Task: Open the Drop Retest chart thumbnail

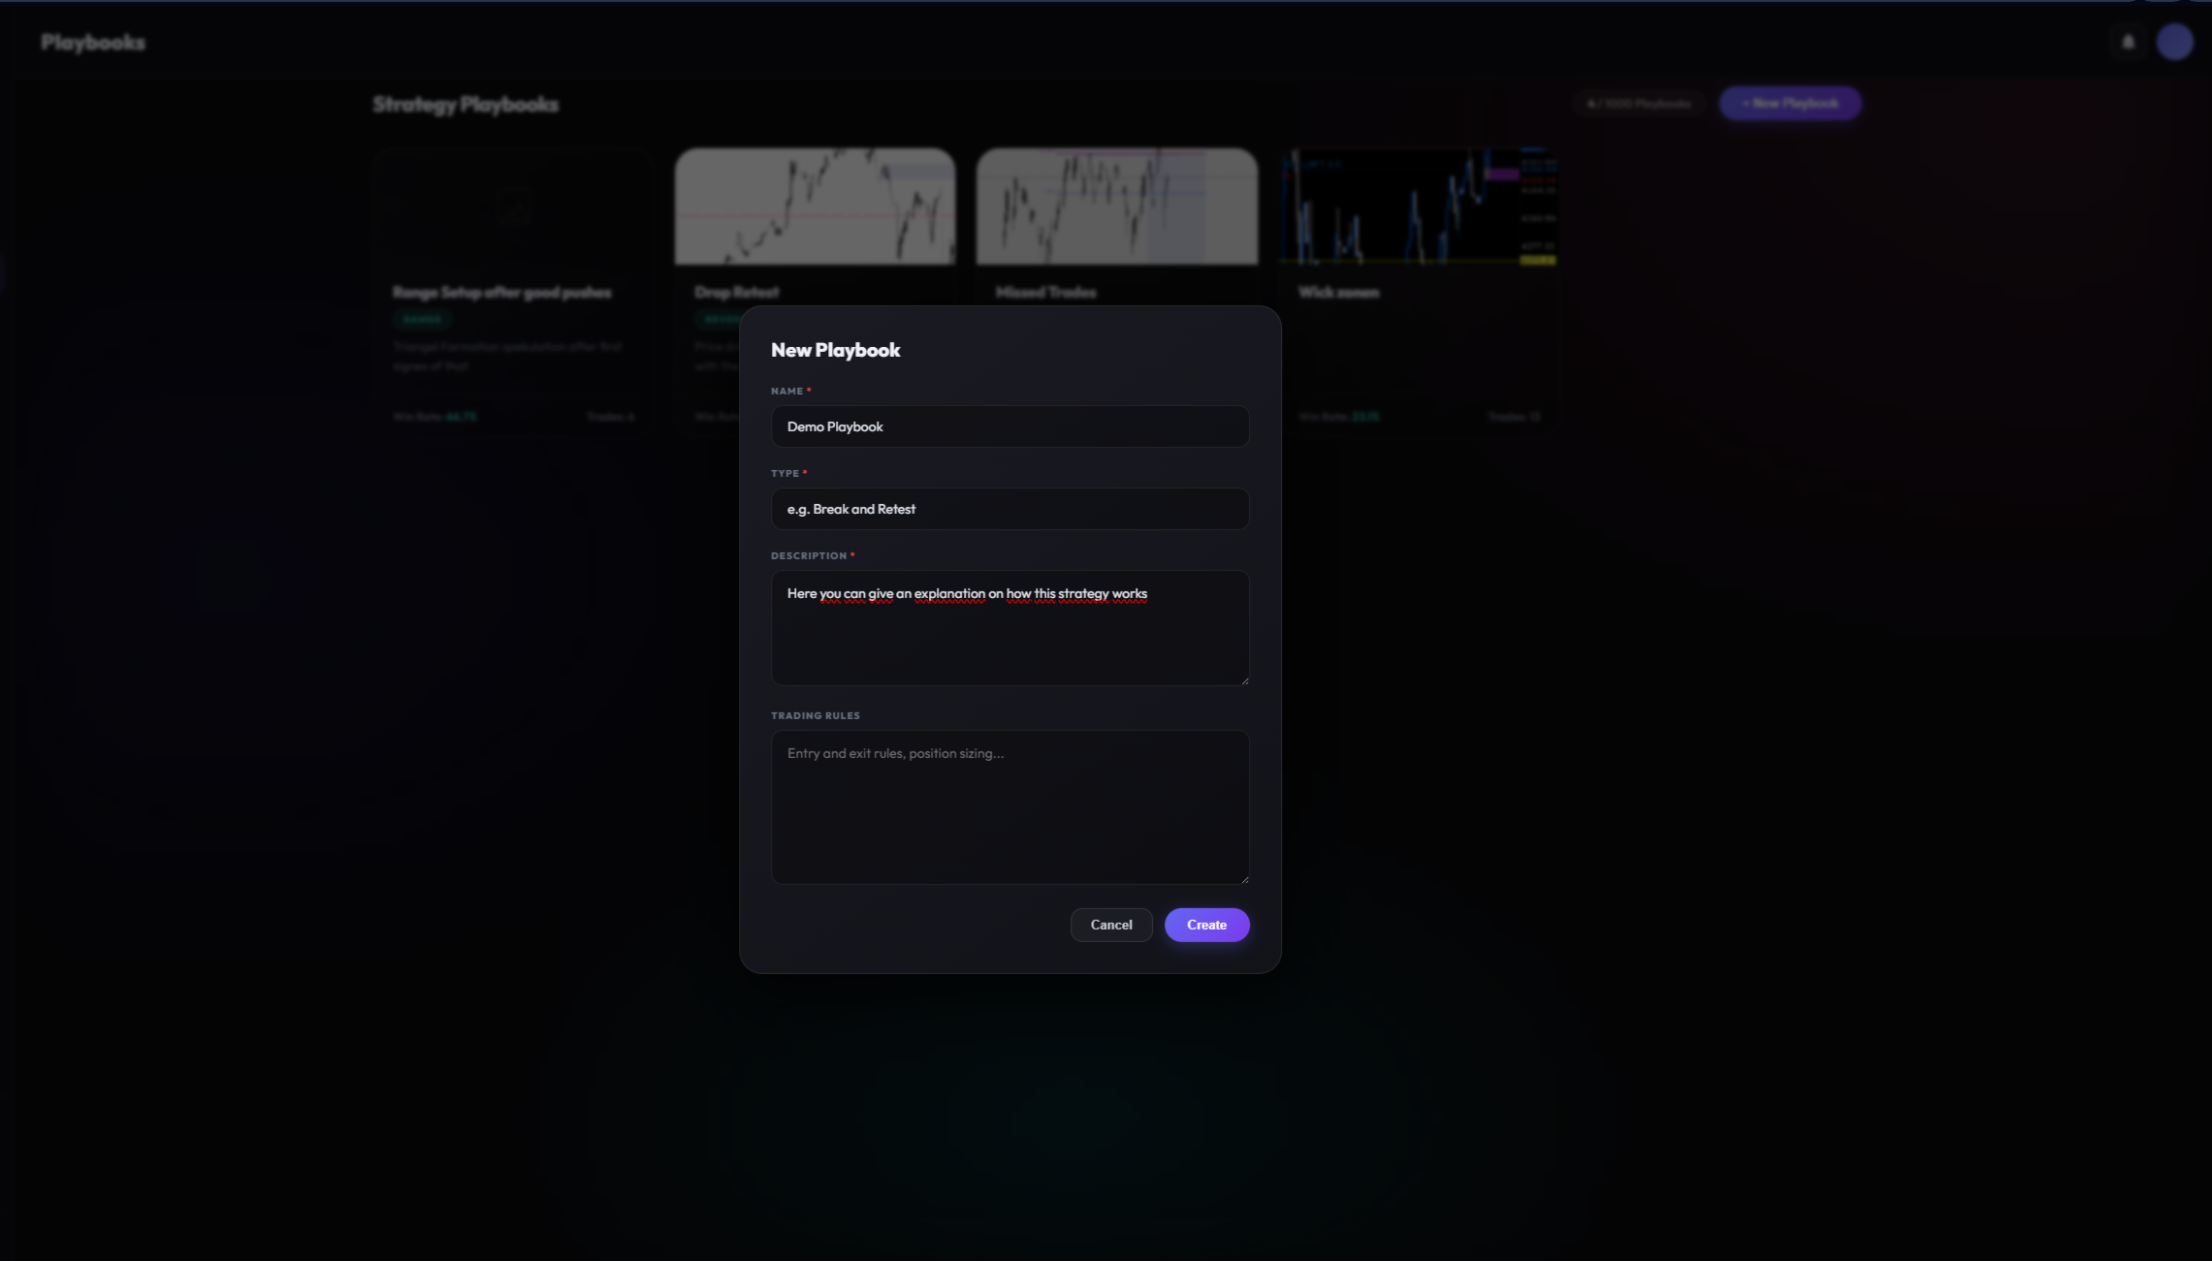Action: [815, 206]
